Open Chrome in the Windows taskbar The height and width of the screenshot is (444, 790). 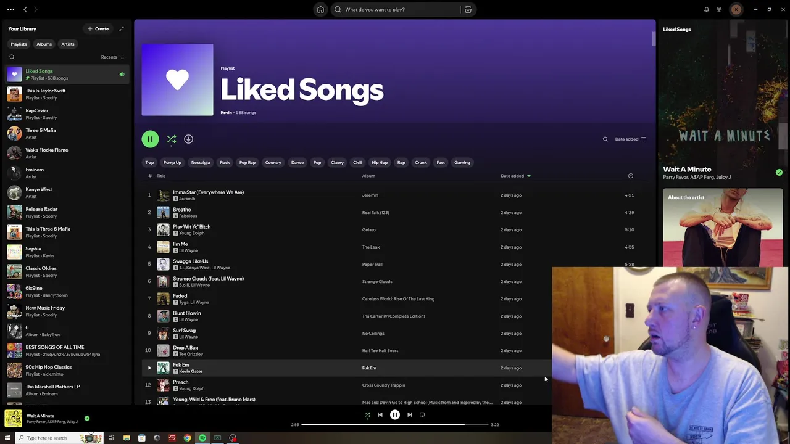(187, 438)
